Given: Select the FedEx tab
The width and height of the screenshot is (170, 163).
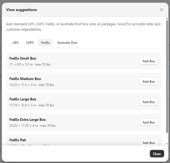Looking at the screenshot, I should [45, 43].
